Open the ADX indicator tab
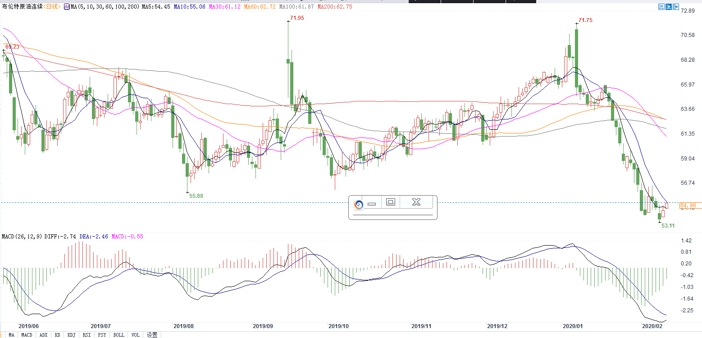702x338 pixels. pyautogui.click(x=43, y=335)
